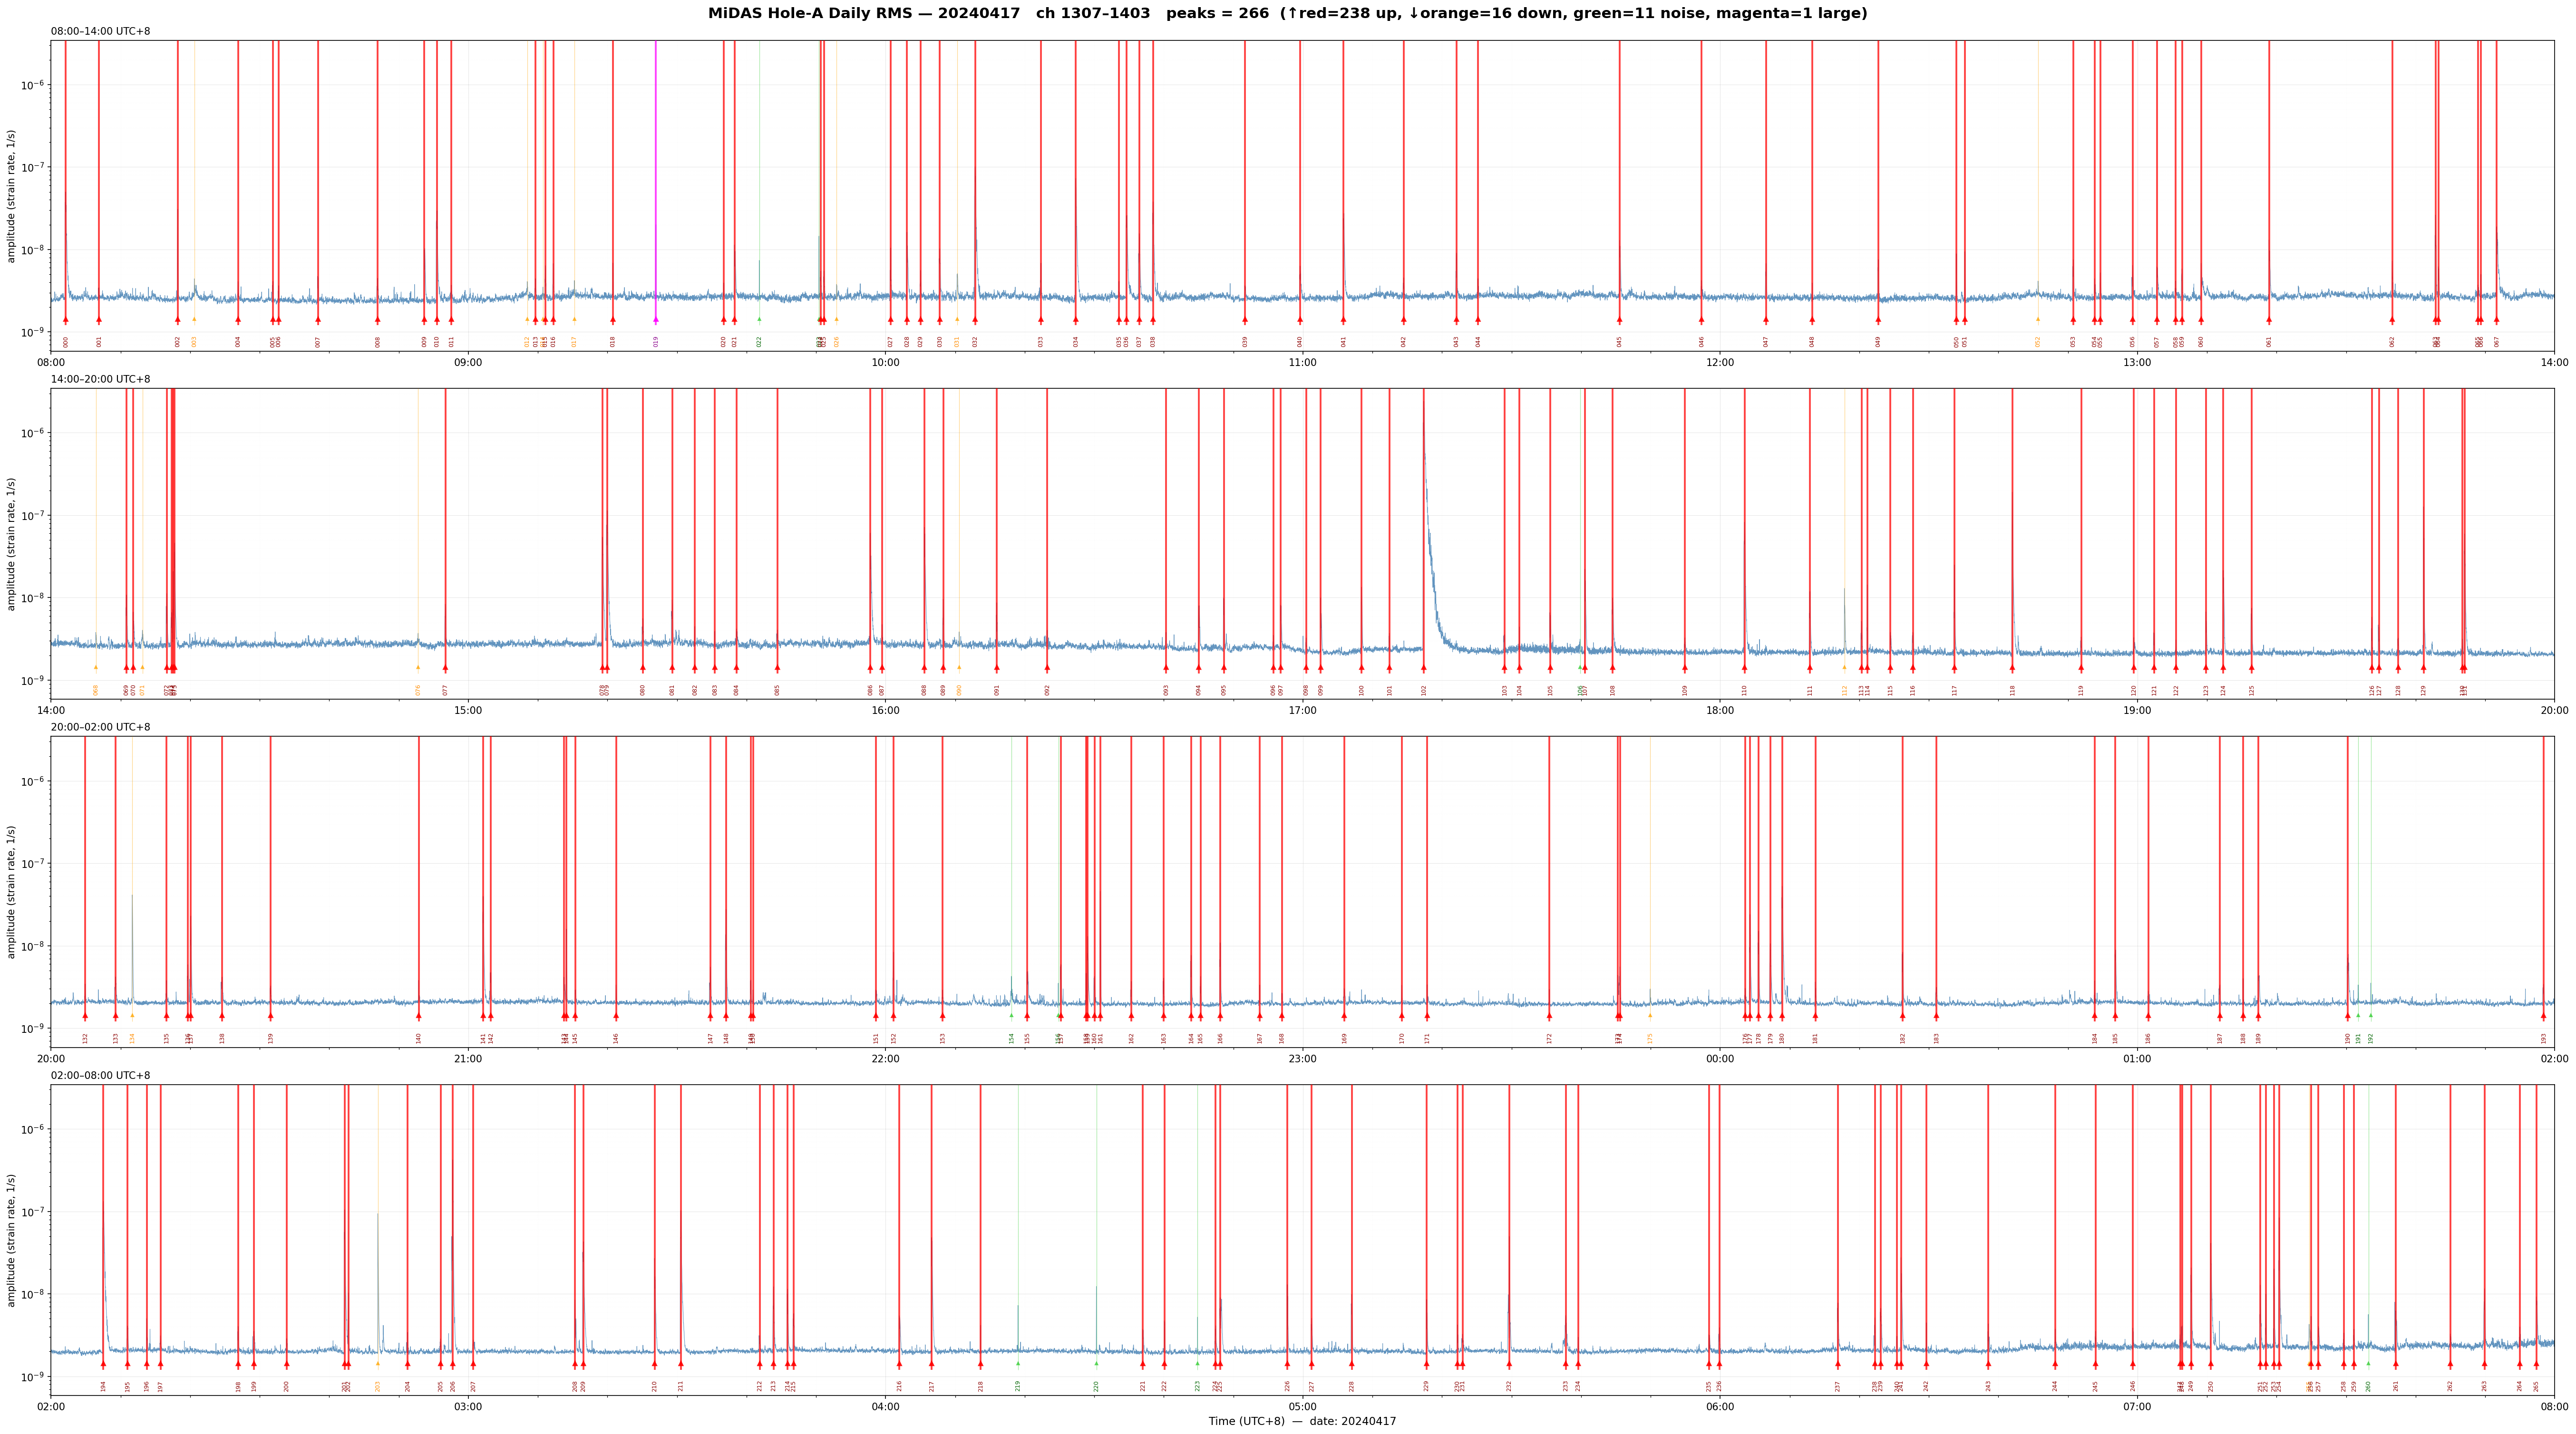Click the 17:00 time tick label
The height and width of the screenshot is (1434, 2576).
click(x=1302, y=711)
